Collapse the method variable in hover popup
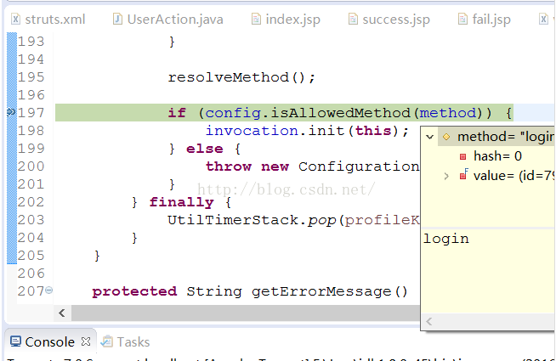The width and height of the screenshot is (556, 361). tap(430, 137)
